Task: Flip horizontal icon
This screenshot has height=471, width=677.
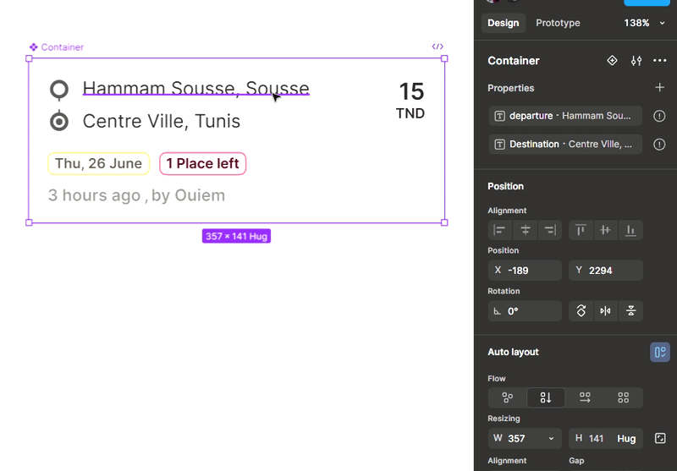Action: click(x=605, y=311)
